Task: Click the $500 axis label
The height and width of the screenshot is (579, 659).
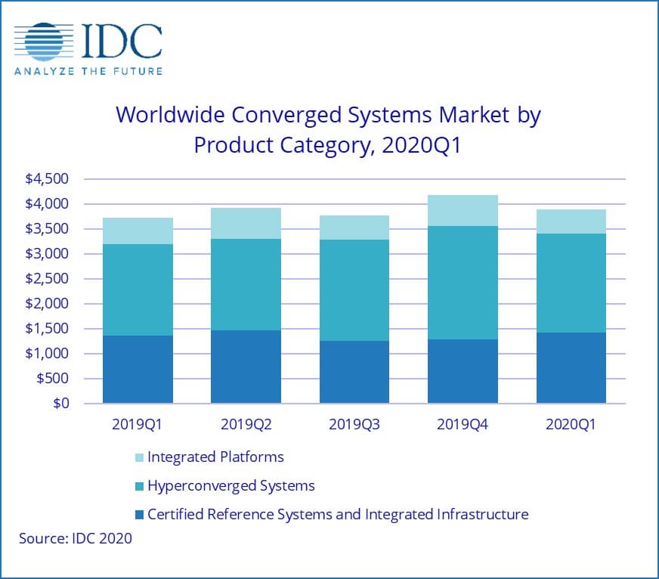Action: coord(53,379)
